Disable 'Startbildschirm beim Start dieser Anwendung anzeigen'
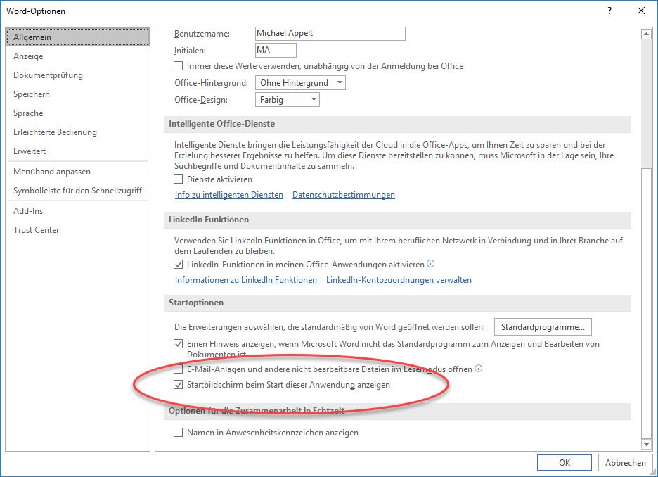The height and width of the screenshot is (477, 658). coord(178,385)
